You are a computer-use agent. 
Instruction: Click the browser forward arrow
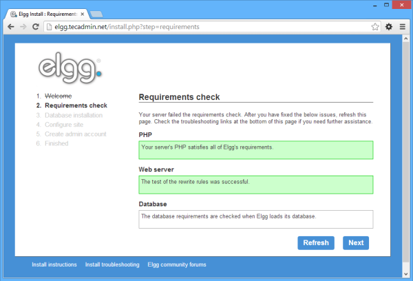[x=24, y=27]
